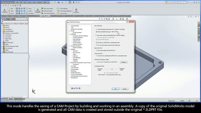Click the floppy disk save icon in settings dialog
This screenshot has width=201, height=113.
(72, 88)
